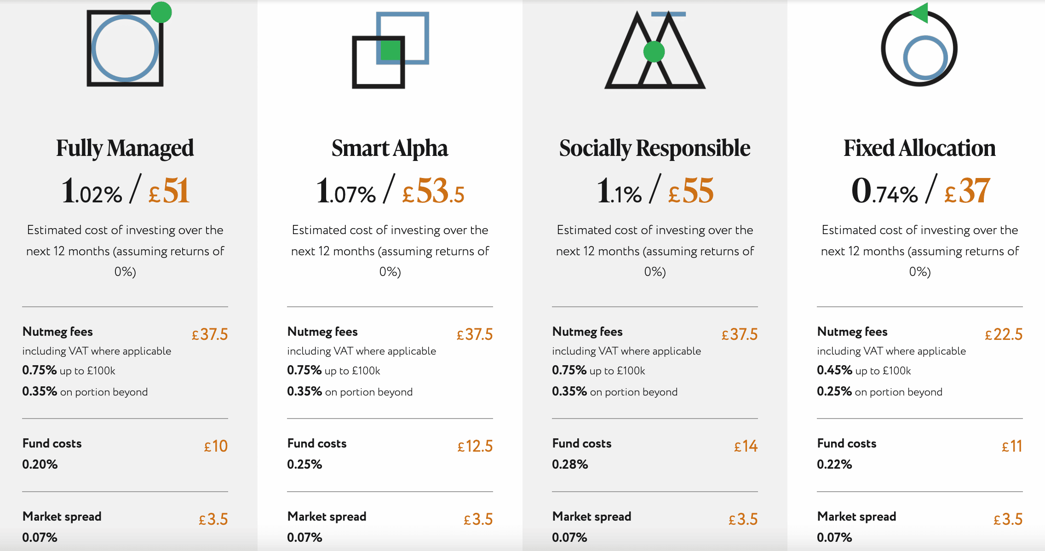Open the Fixed Allocation heading

tap(919, 148)
